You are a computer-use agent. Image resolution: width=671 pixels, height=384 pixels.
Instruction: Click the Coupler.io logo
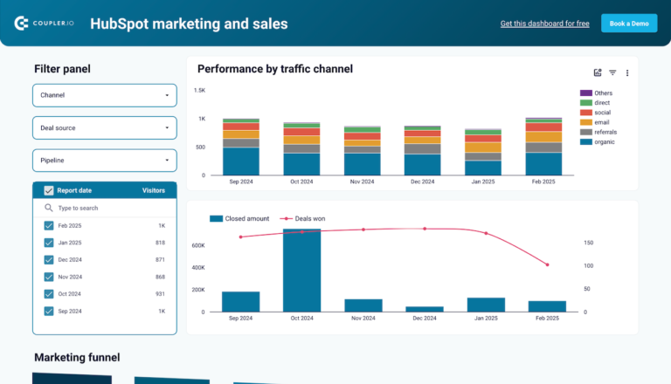44,23
